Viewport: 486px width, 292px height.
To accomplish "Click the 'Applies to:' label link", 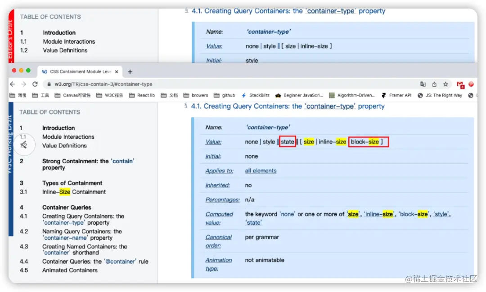I will [219, 171].
